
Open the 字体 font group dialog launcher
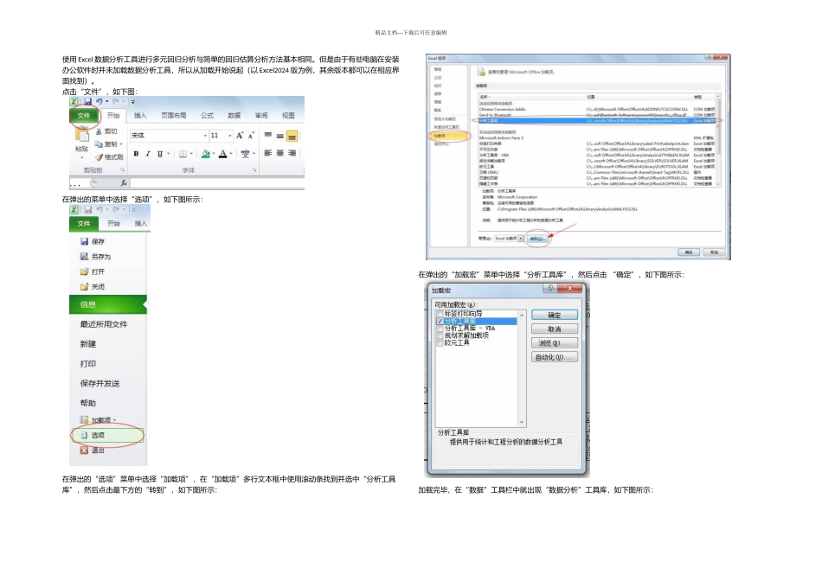pyautogui.click(x=254, y=170)
